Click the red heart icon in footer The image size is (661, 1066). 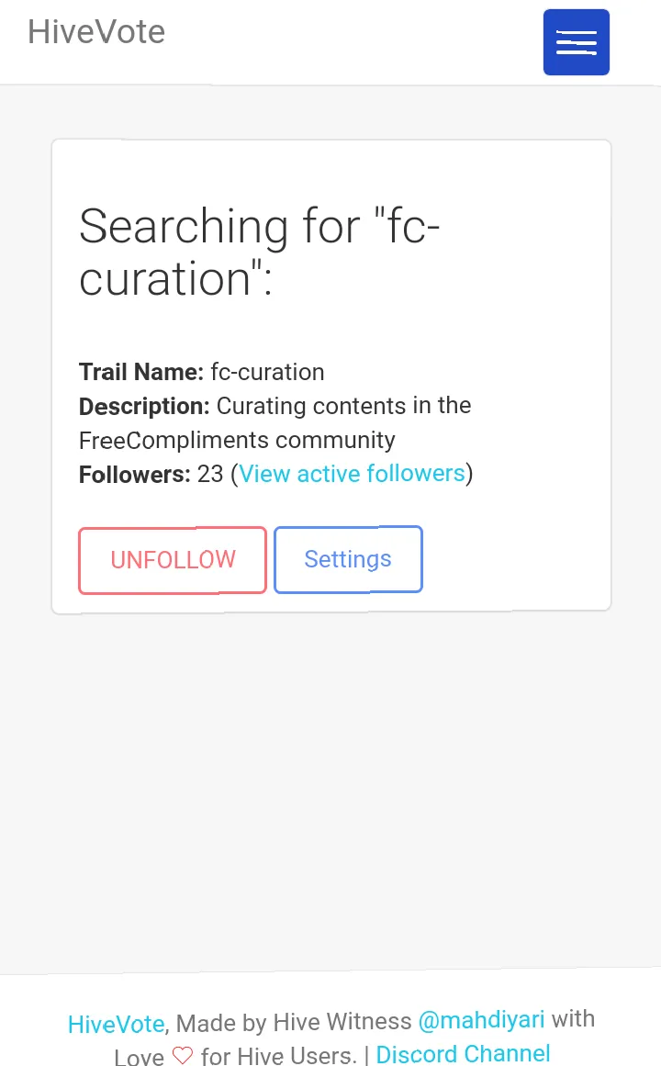(183, 1056)
